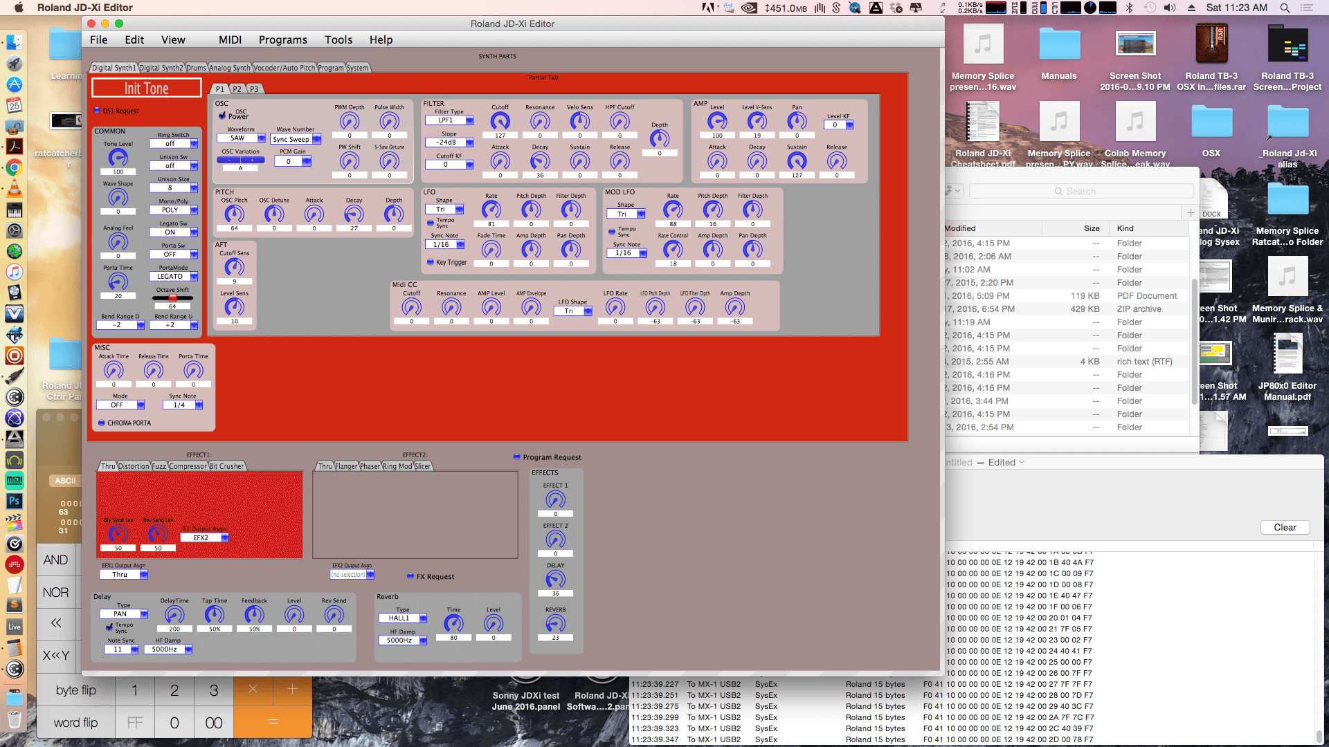The width and height of the screenshot is (1329, 747).
Task: Click the Init Tone button
Action: (x=147, y=88)
